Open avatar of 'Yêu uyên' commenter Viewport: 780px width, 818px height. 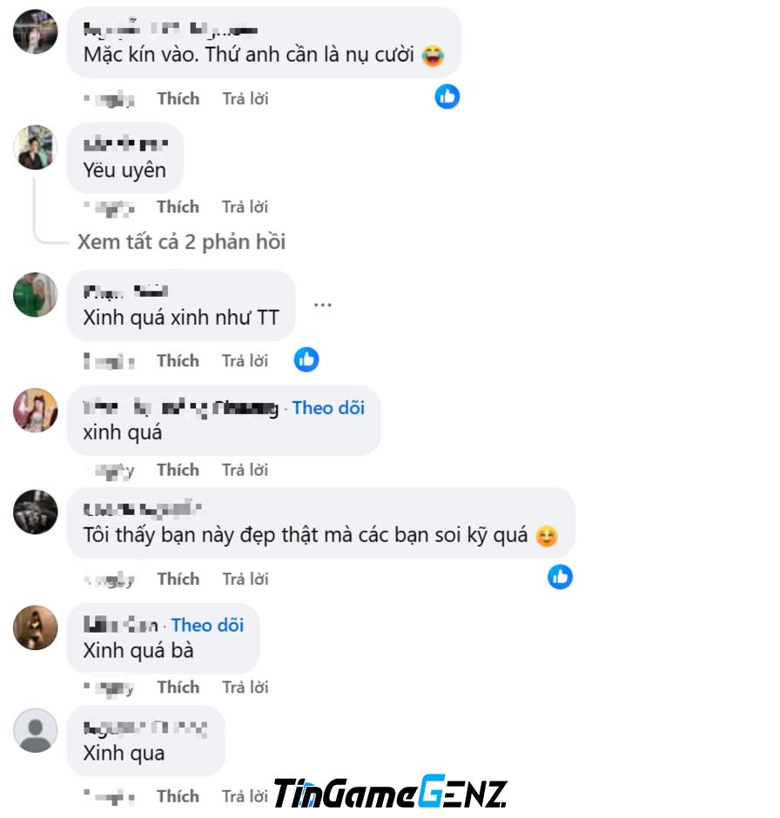(x=36, y=147)
